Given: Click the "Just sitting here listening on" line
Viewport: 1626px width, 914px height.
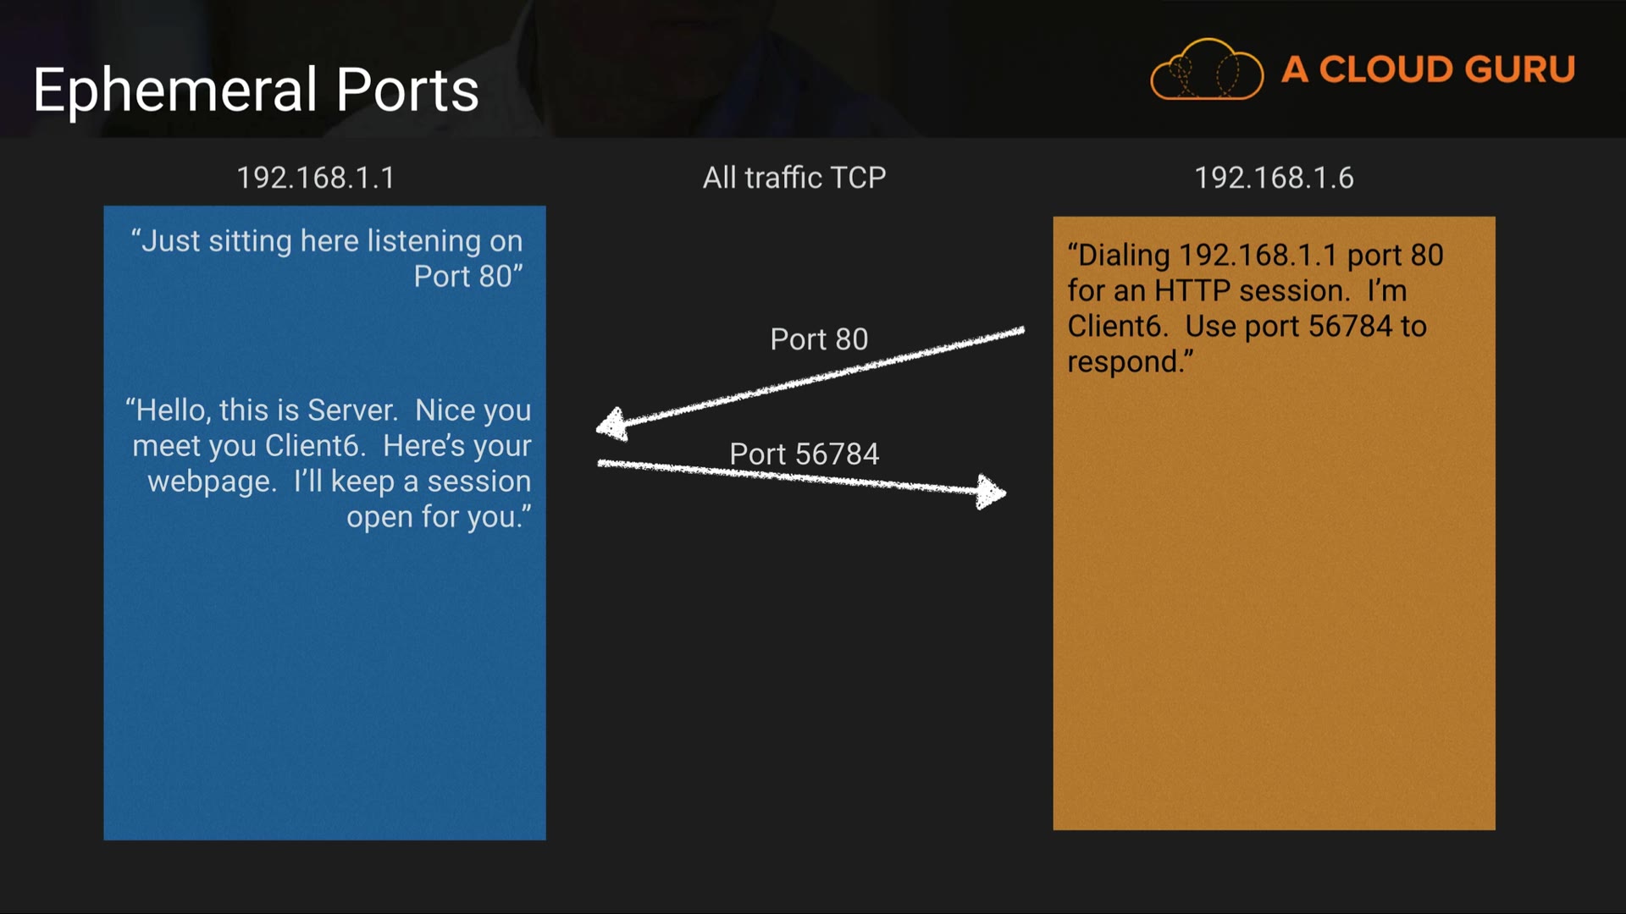Looking at the screenshot, I should [x=327, y=241].
